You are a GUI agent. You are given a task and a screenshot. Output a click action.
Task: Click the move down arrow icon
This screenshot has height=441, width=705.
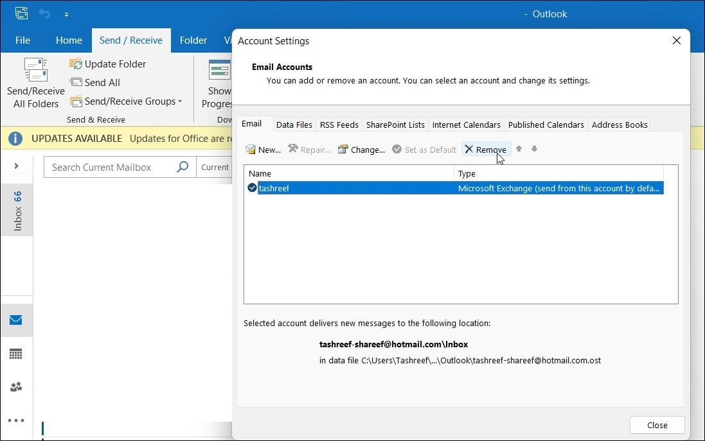(534, 149)
